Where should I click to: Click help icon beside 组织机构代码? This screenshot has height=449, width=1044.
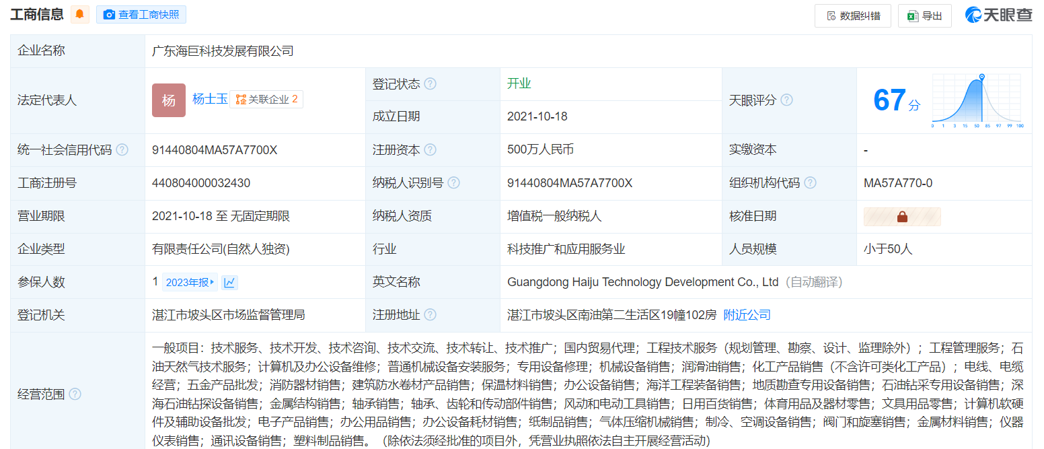tap(811, 183)
